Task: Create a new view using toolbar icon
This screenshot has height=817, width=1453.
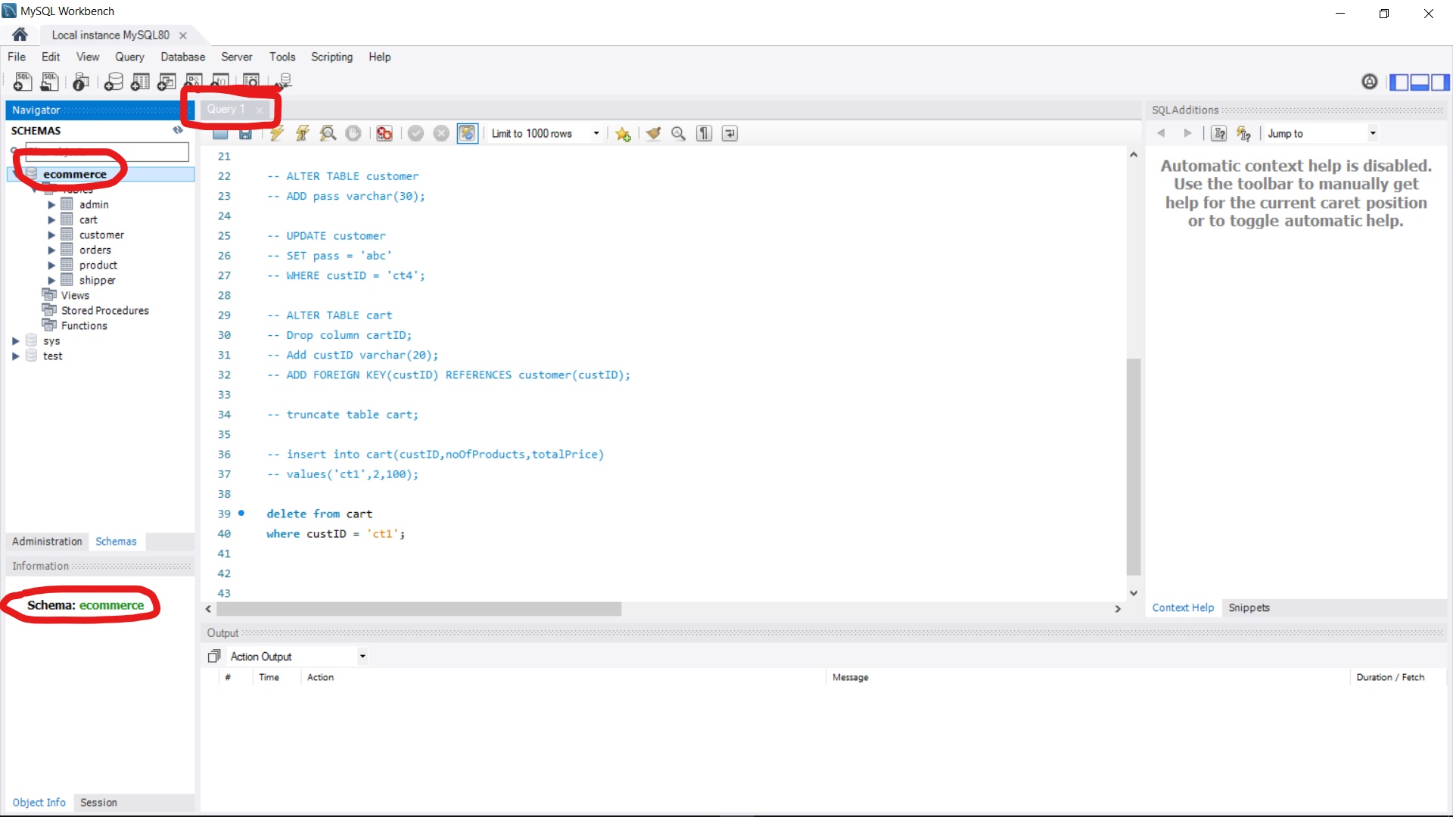Action: (166, 82)
